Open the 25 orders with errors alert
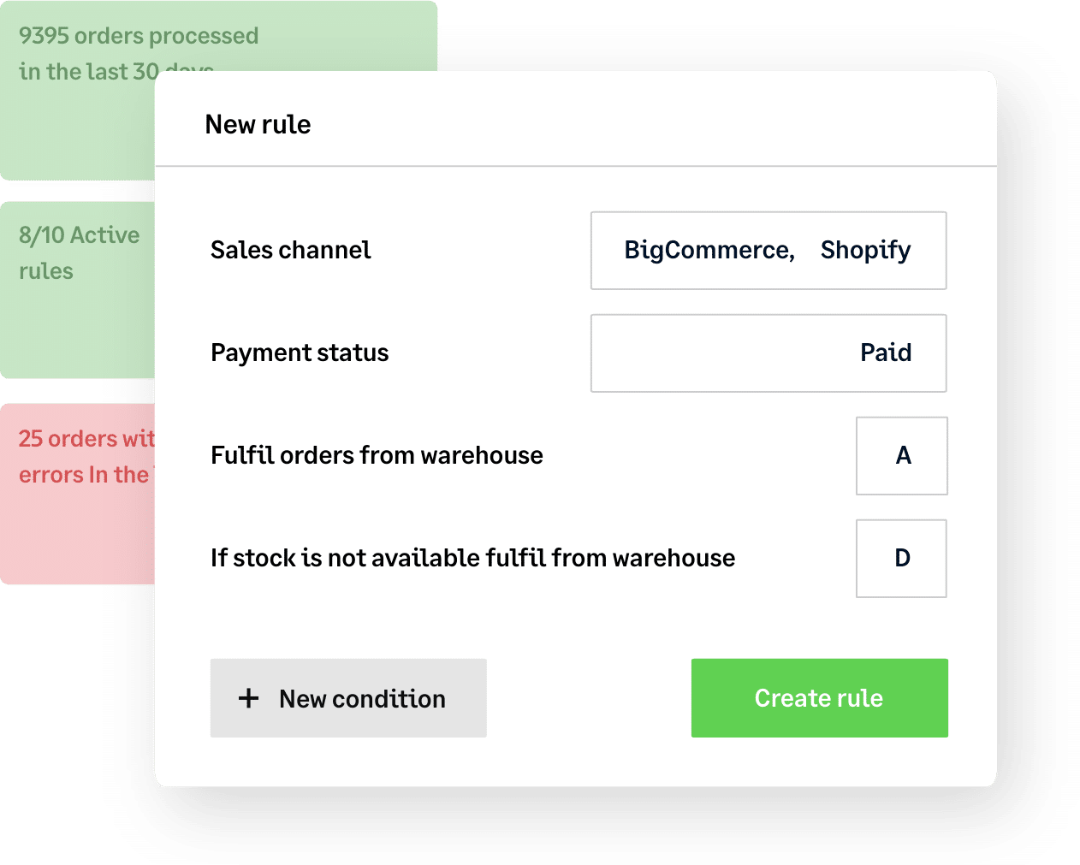The width and height of the screenshot is (1080, 865). 77,456
